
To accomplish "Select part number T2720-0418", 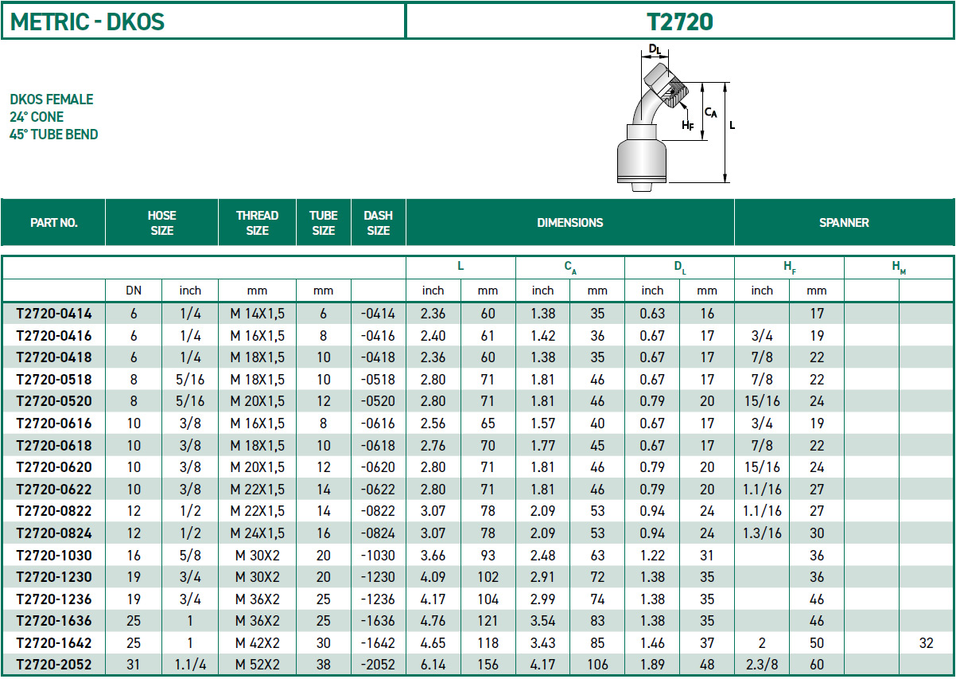I will click(54, 357).
